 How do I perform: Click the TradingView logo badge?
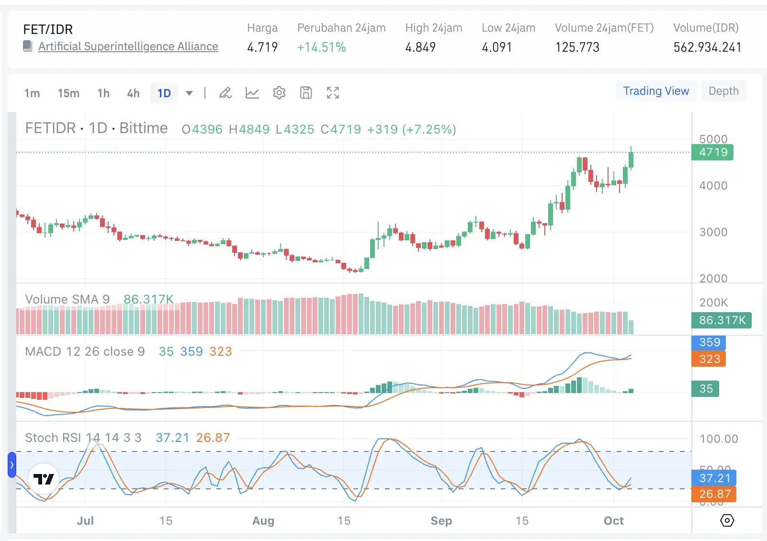point(44,479)
